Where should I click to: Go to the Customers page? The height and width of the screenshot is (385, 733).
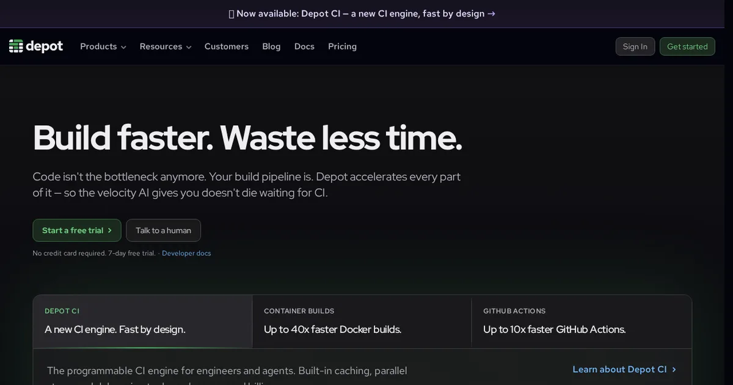click(x=227, y=46)
